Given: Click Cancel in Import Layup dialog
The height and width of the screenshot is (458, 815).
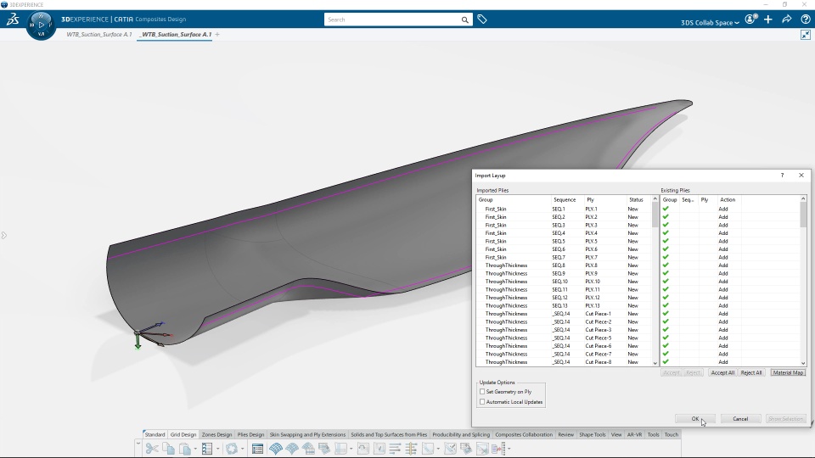Looking at the screenshot, I should click(740, 418).
